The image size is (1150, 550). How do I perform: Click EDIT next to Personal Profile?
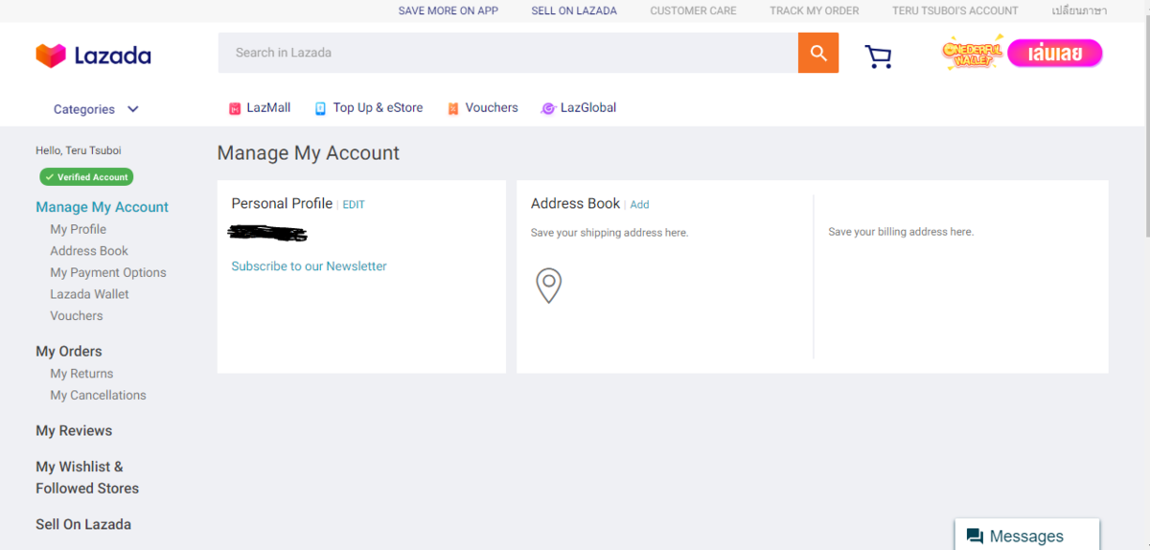(x=354, y=205)
